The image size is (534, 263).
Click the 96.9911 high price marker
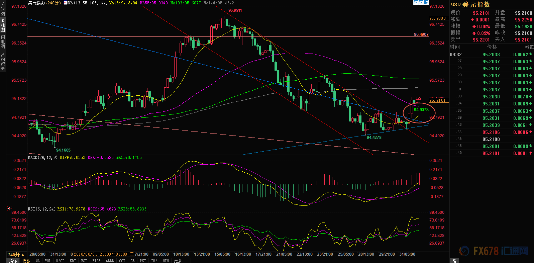(x=235, y=10)
